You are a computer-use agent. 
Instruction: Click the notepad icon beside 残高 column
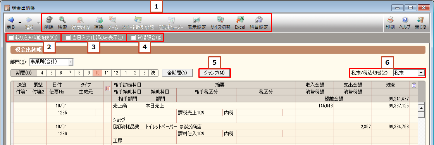point(414,85)
